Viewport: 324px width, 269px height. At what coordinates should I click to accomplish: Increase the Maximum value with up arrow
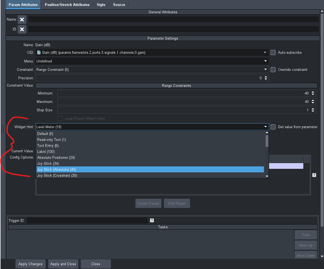pyautogui.click(x=313, y=100)
